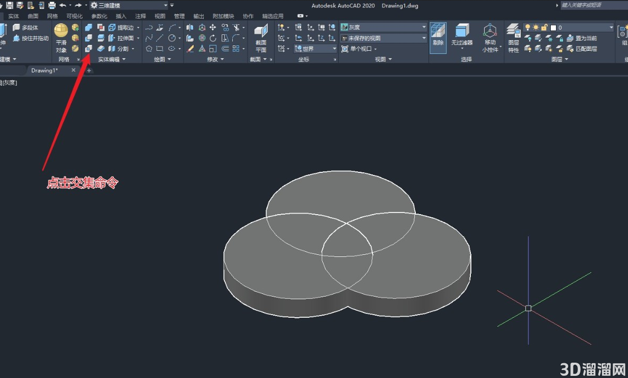Select the Smooth Object (平滑对象) tool
This screenshot has height=378, width=628.
(61, 39)
